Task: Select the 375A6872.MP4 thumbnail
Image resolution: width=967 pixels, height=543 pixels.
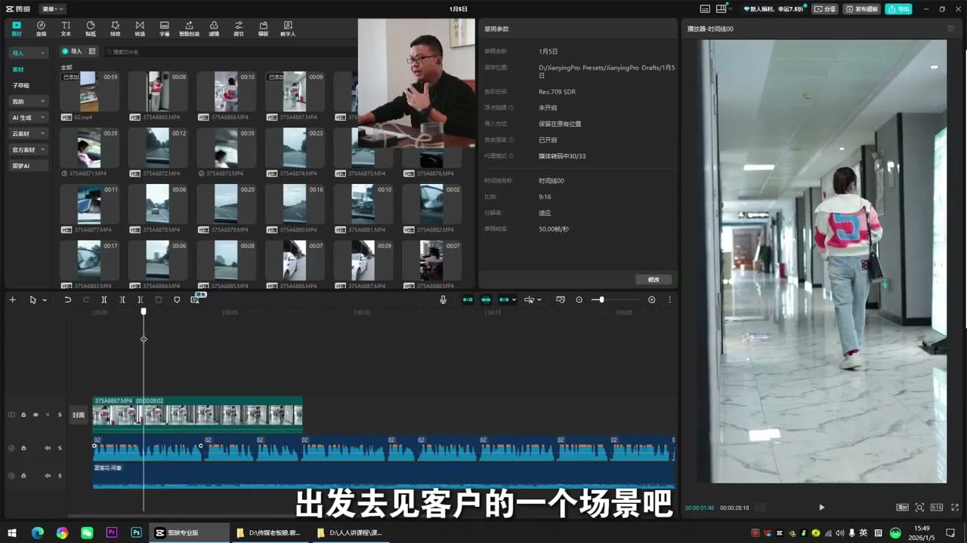Action: point(157,148)
